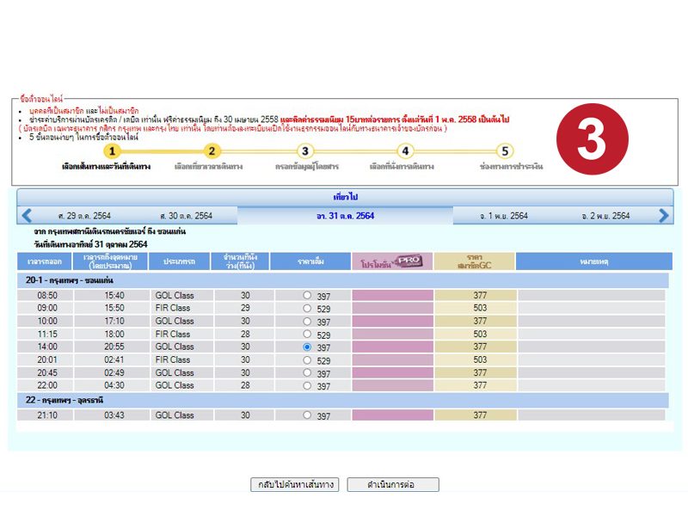Select the 08:50 departure radio button
The image size is (688, 516).
point(307,295)
